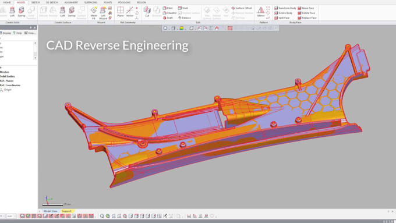Apply the Chamfer tool
This screenshot has width=396, height=223.
169,13
